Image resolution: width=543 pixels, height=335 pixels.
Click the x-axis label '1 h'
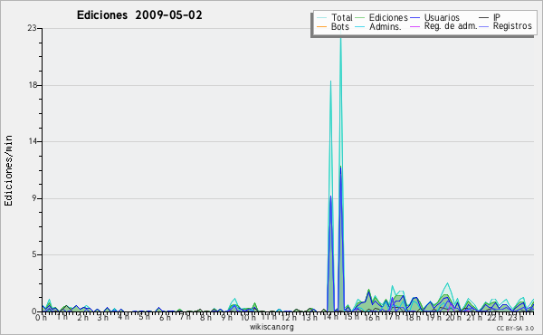tap(62, 317)
